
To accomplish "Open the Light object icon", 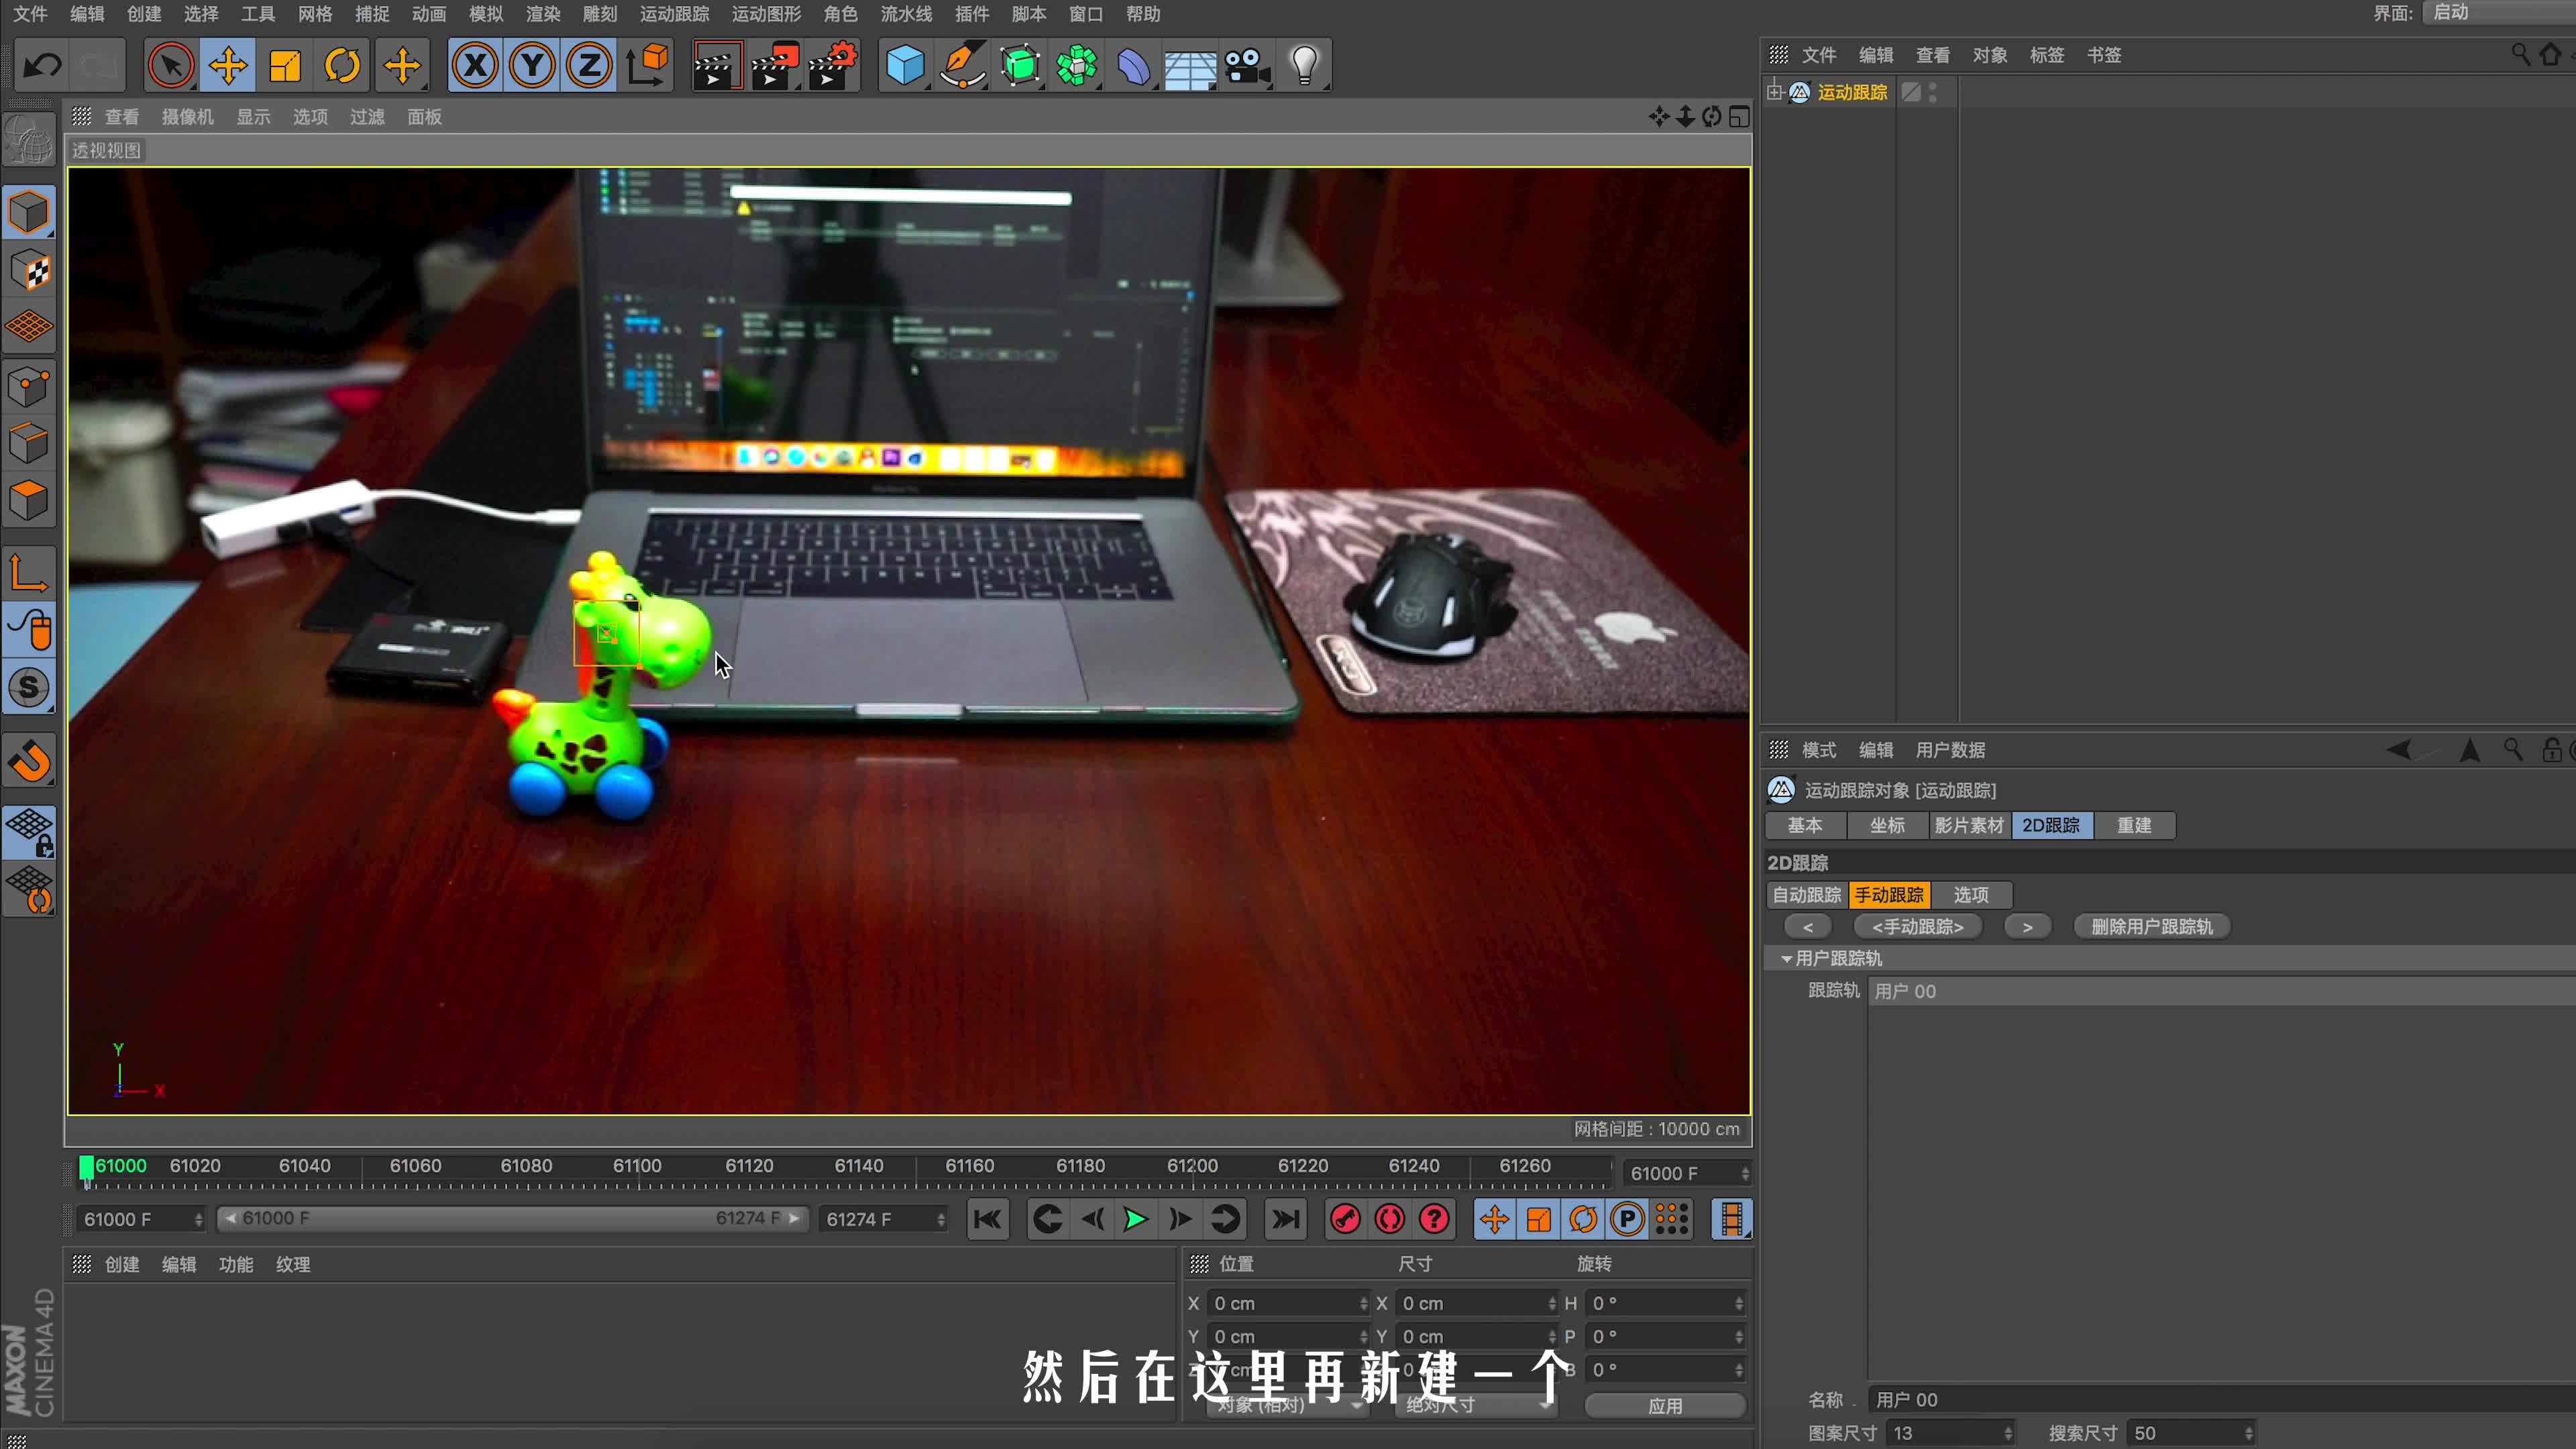I will (x=1304, y=66).
